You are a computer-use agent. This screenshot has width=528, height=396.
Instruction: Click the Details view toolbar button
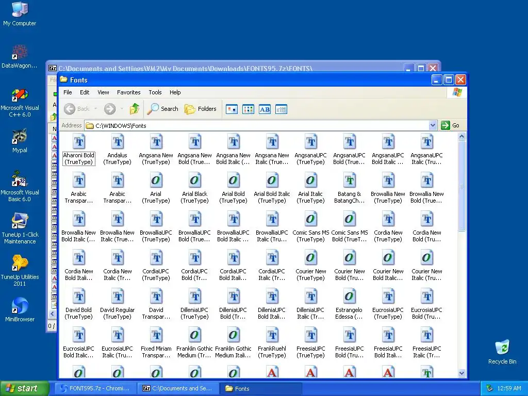(x=281, y=109)
